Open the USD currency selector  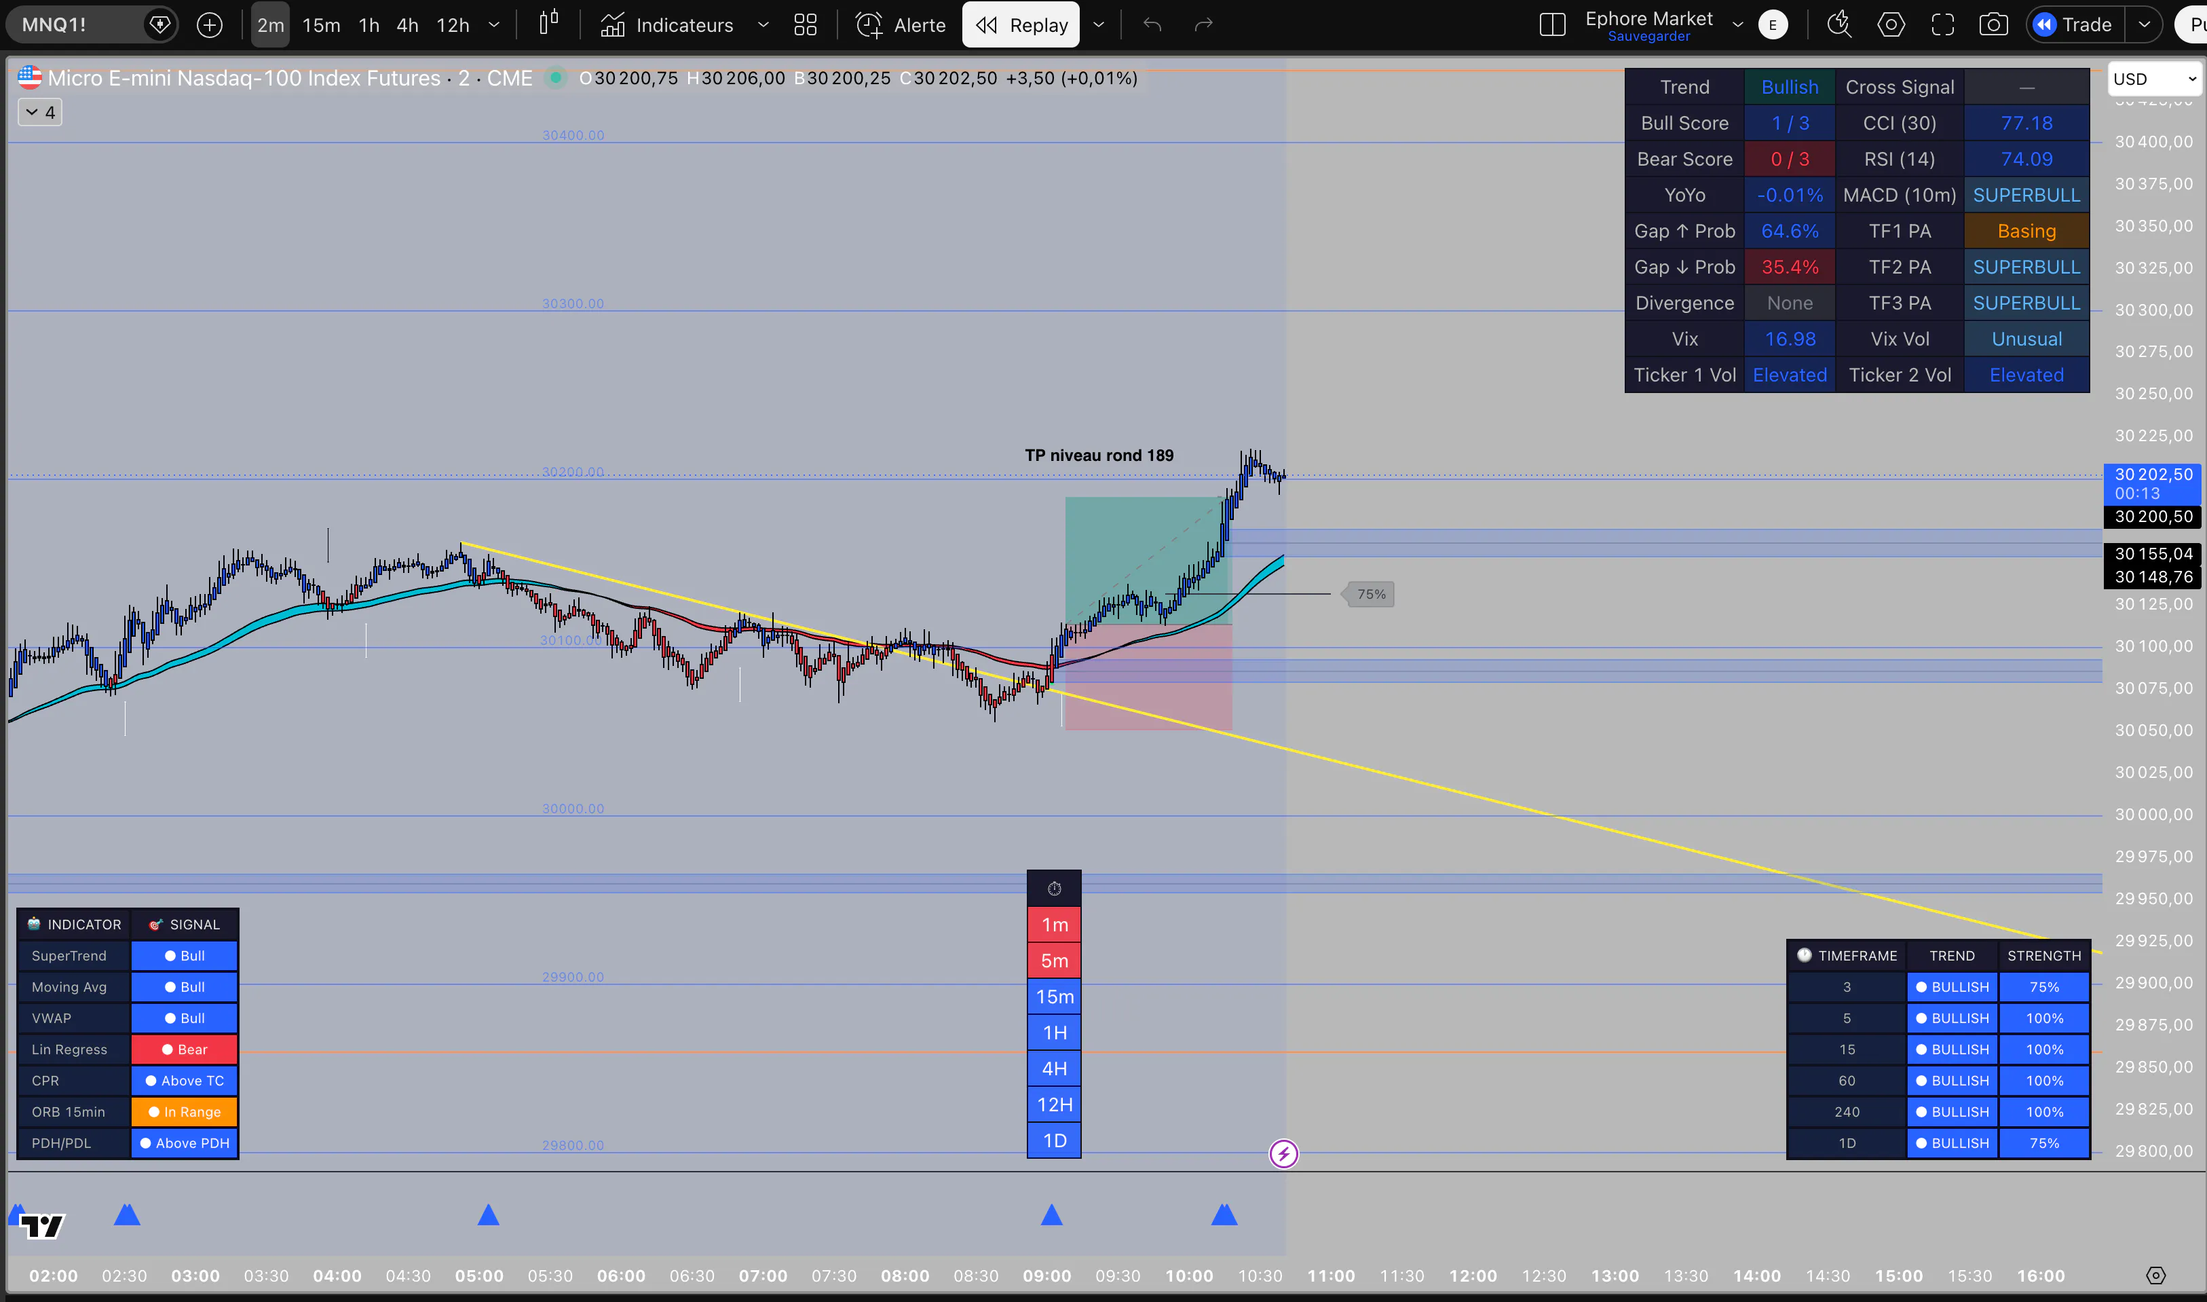coord(2154,79)
